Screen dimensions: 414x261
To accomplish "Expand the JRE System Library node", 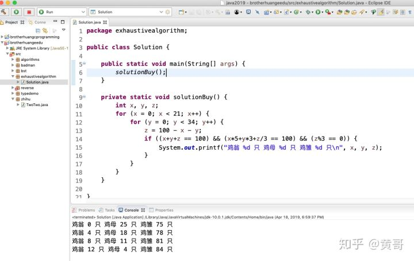I will [7, 48].
